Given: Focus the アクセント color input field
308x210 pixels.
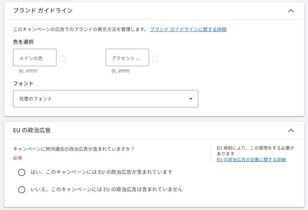Looking at the screenshot, I should [x=127, y=58].
